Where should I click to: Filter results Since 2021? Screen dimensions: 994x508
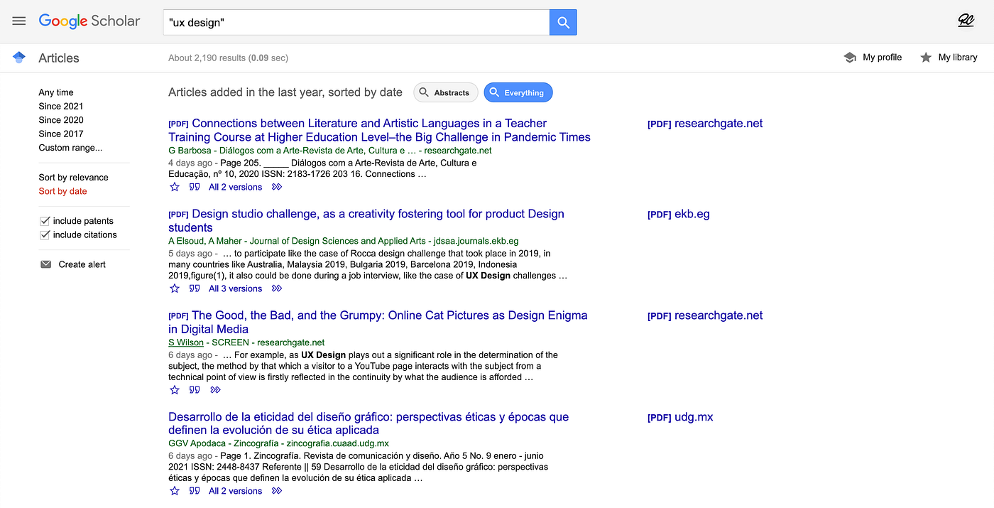click(61, 106)
